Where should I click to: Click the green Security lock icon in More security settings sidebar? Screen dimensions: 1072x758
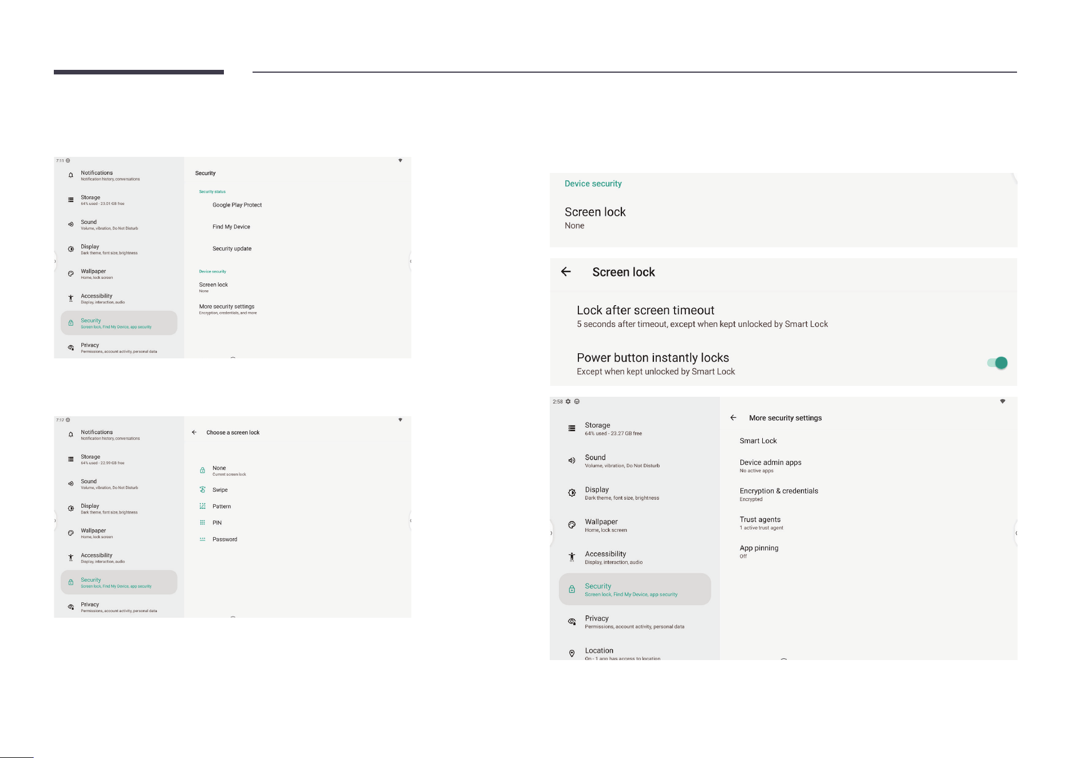[572, 589]
